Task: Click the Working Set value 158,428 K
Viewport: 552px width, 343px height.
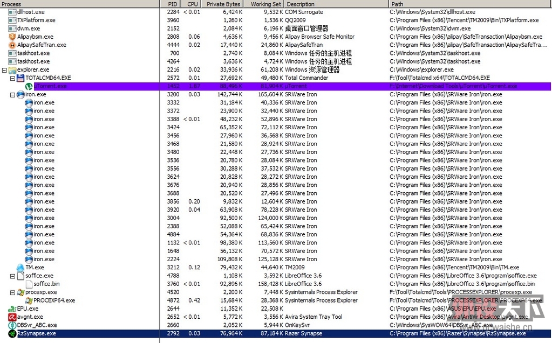Action: click(x=270, y=284)
